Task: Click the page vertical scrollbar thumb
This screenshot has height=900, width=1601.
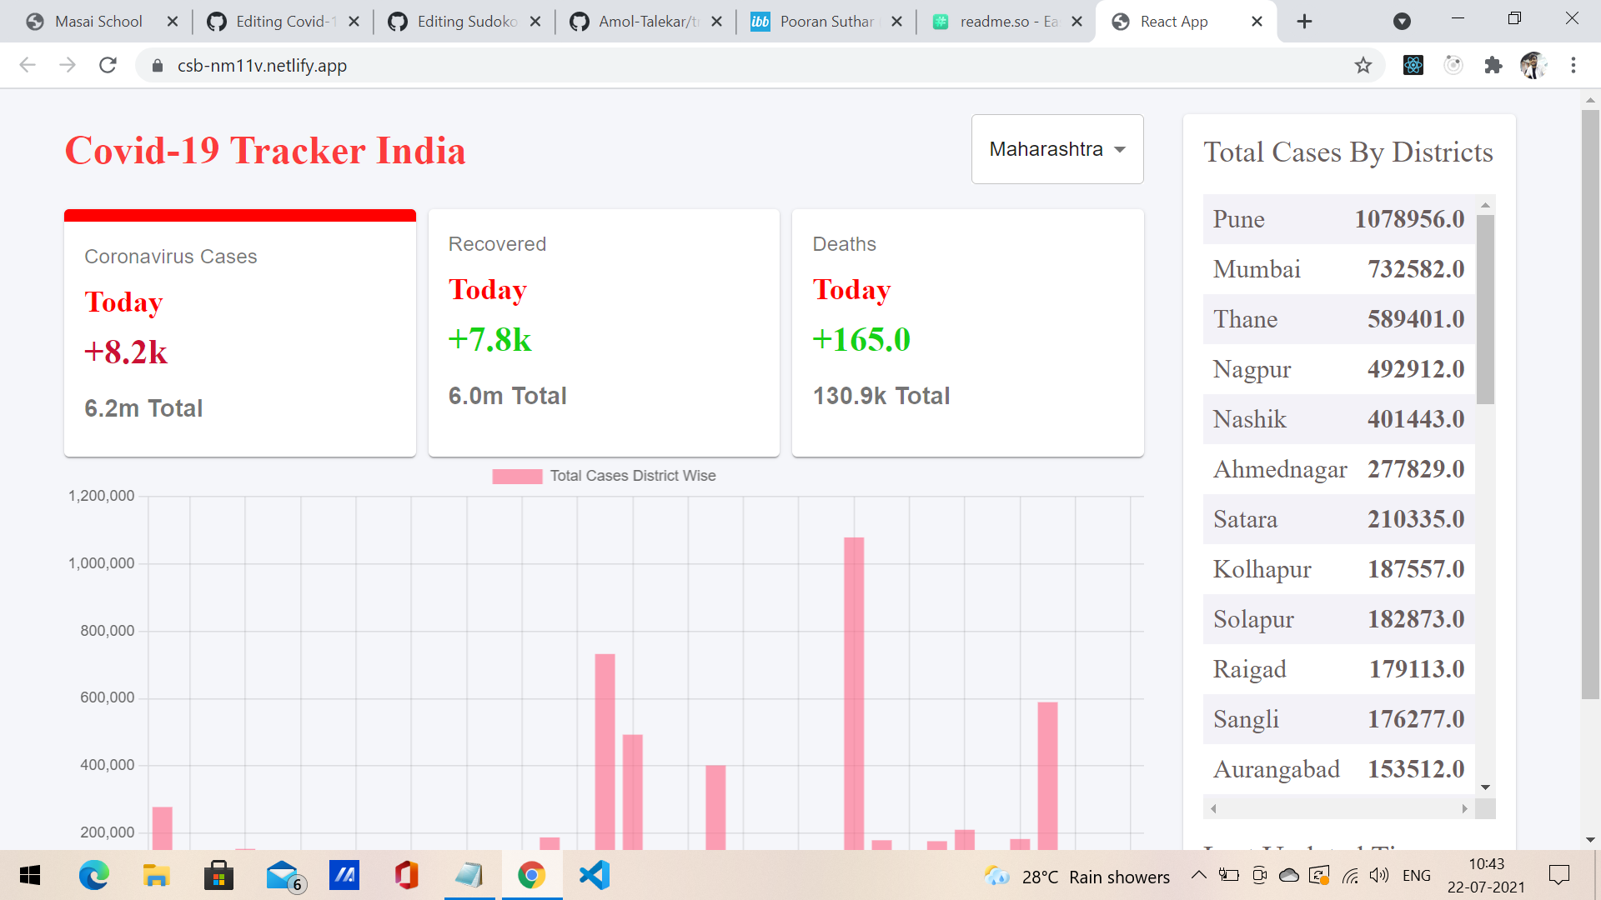Action: pos(1590,405)
